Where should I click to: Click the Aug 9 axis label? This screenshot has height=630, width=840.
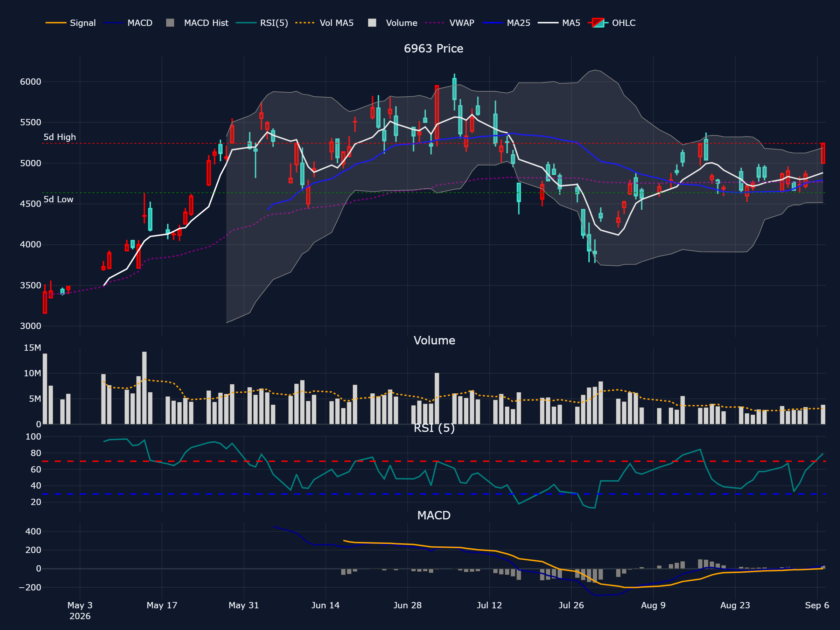pos(653,605)
